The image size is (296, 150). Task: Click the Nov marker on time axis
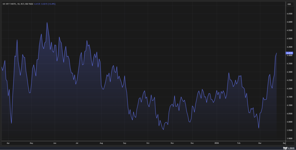tap(172, 143)
